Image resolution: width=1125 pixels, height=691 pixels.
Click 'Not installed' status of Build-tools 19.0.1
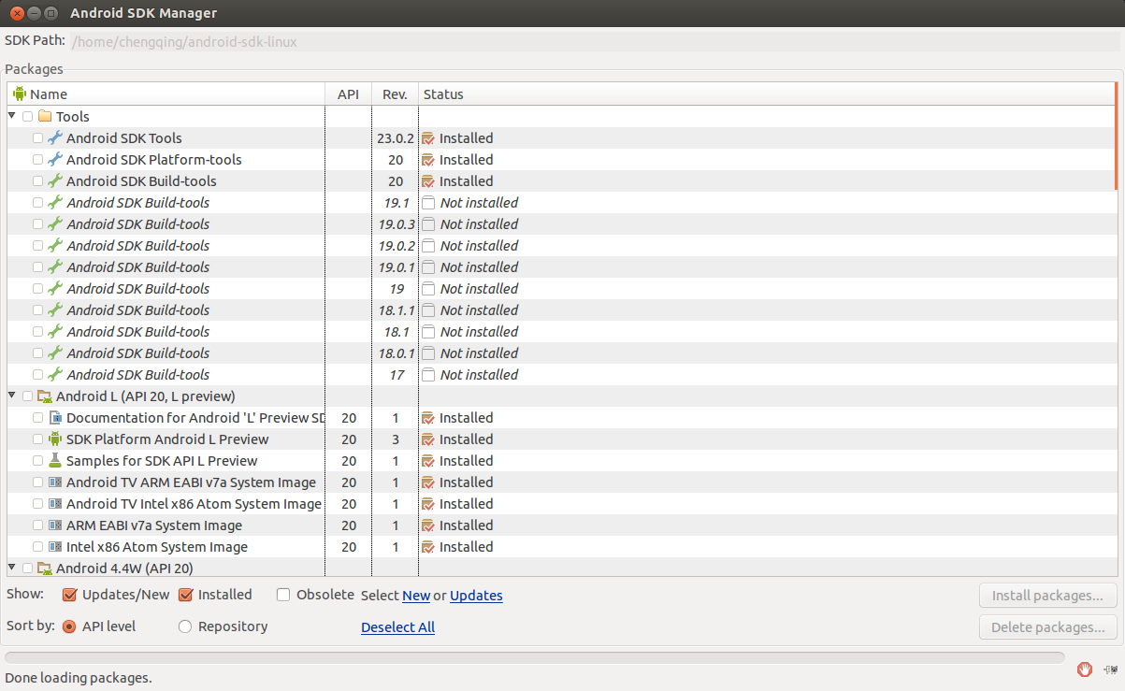(x=479, y=267)
